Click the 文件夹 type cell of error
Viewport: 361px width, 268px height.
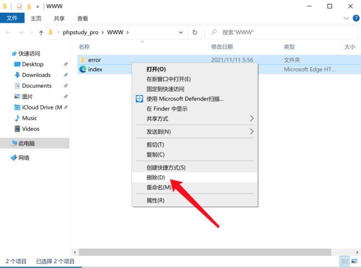coord(292,60)
